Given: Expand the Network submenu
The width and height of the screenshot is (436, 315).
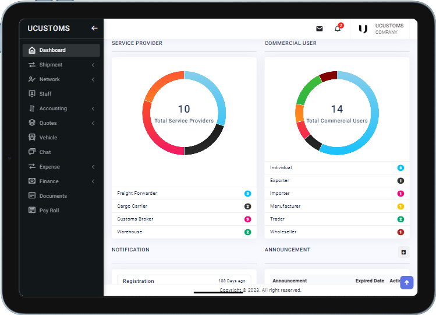Looking at the screenshot, I should (x=93, y=79).
